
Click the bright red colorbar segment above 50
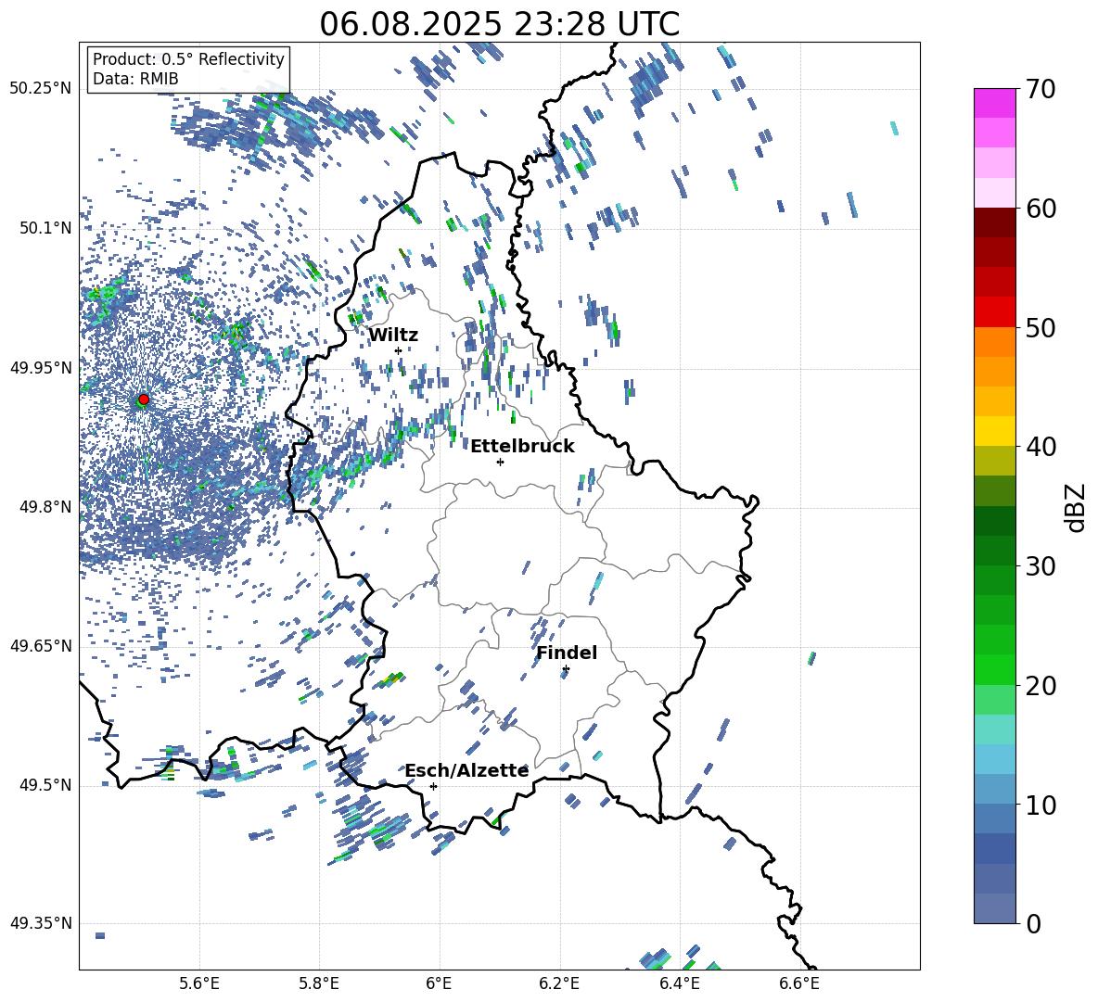pyautogui.click(x=995, y=312)
